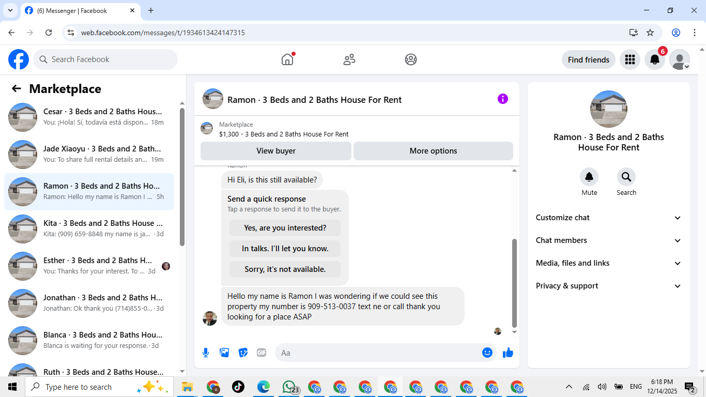Open the Facebook menu grid icon
The image size is (706, 397).
(630, 59)
